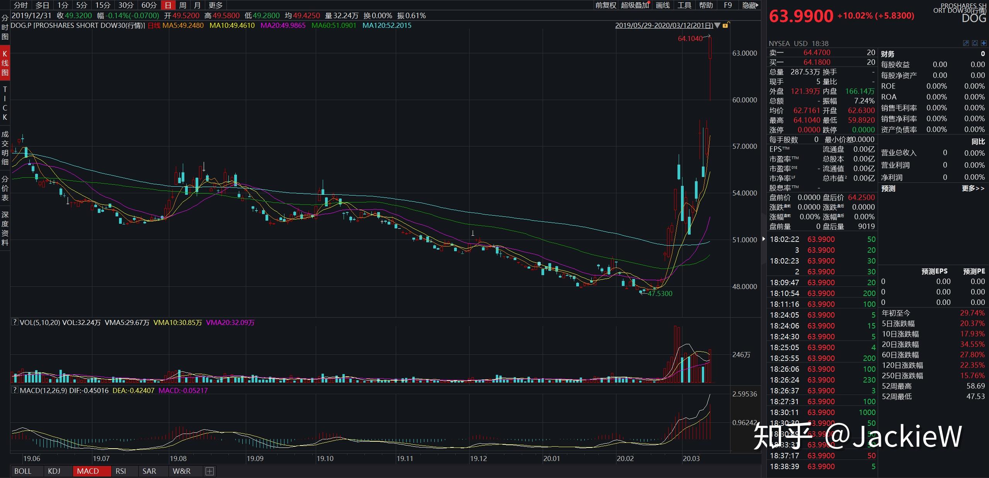Screen dimensions: 989x478
Task: Select the 周 weekly period
Action: (x=183, y=5)
